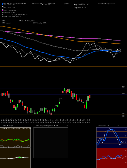The image size is (127, 168).
Task: Click the 'SI 14/3: 33.27 / 62.84' RSI reading
Action: click(20, 15)
